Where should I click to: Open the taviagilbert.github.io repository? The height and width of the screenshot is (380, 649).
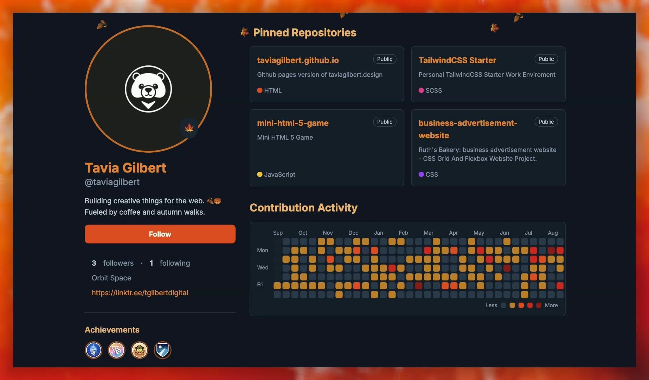coord(298,60)
